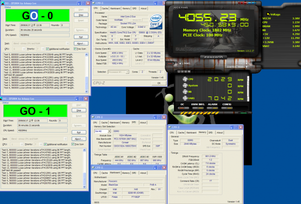Click OK button in top CPU-Z window

(x=159, y=83)
